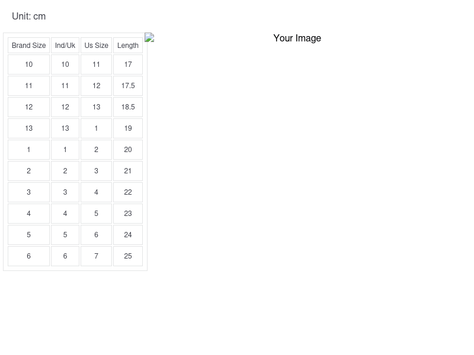Screen dimensions: 474x355
Task: Select Brand Size 10 in first row
Action: point(28,64)
